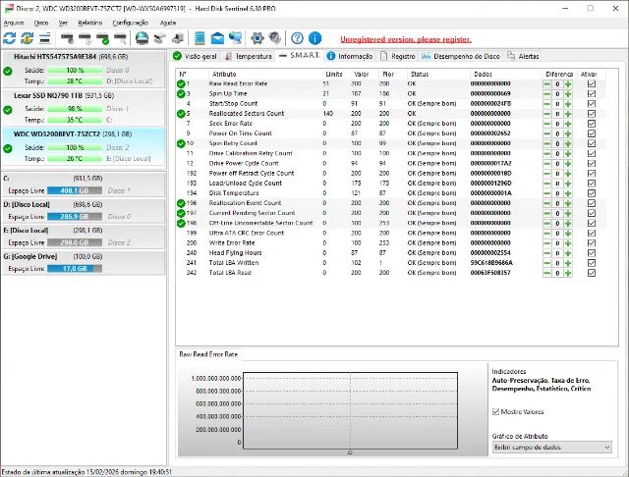
Task: Toggle Ativar checkbox for Raw Read Error Rate
Action: (592, 83)
